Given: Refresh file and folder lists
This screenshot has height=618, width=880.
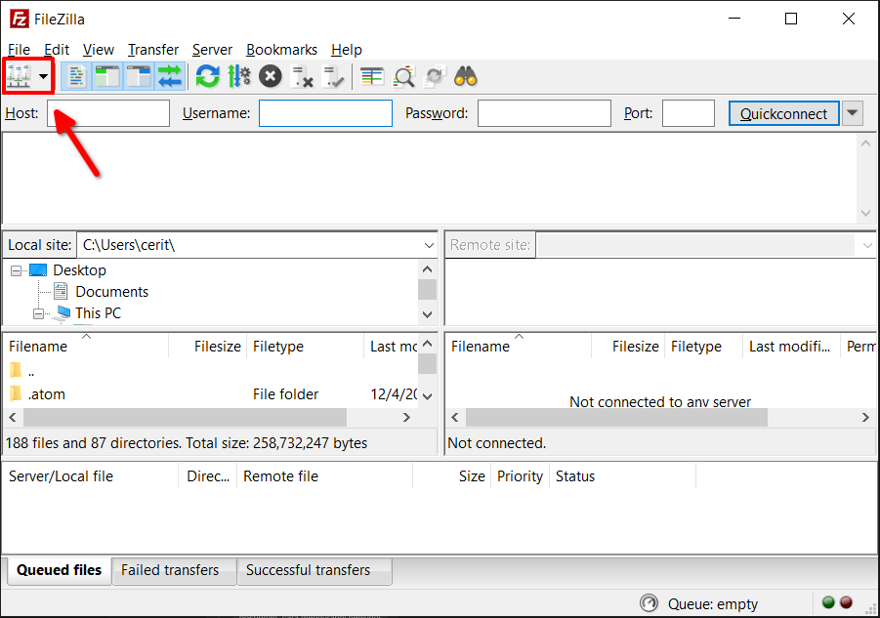Looking at the screenshot, I should (x=208, y=76).
